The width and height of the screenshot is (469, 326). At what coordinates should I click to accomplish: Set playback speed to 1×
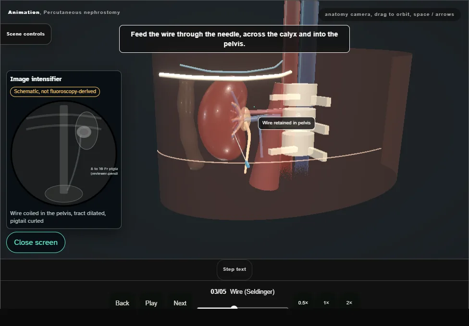point(326,302)
